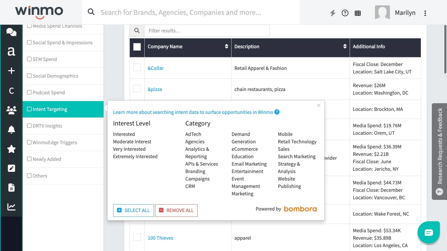Check the &Collar row checkbox
This screenshot has width=447, height=251.
[137, 68]
